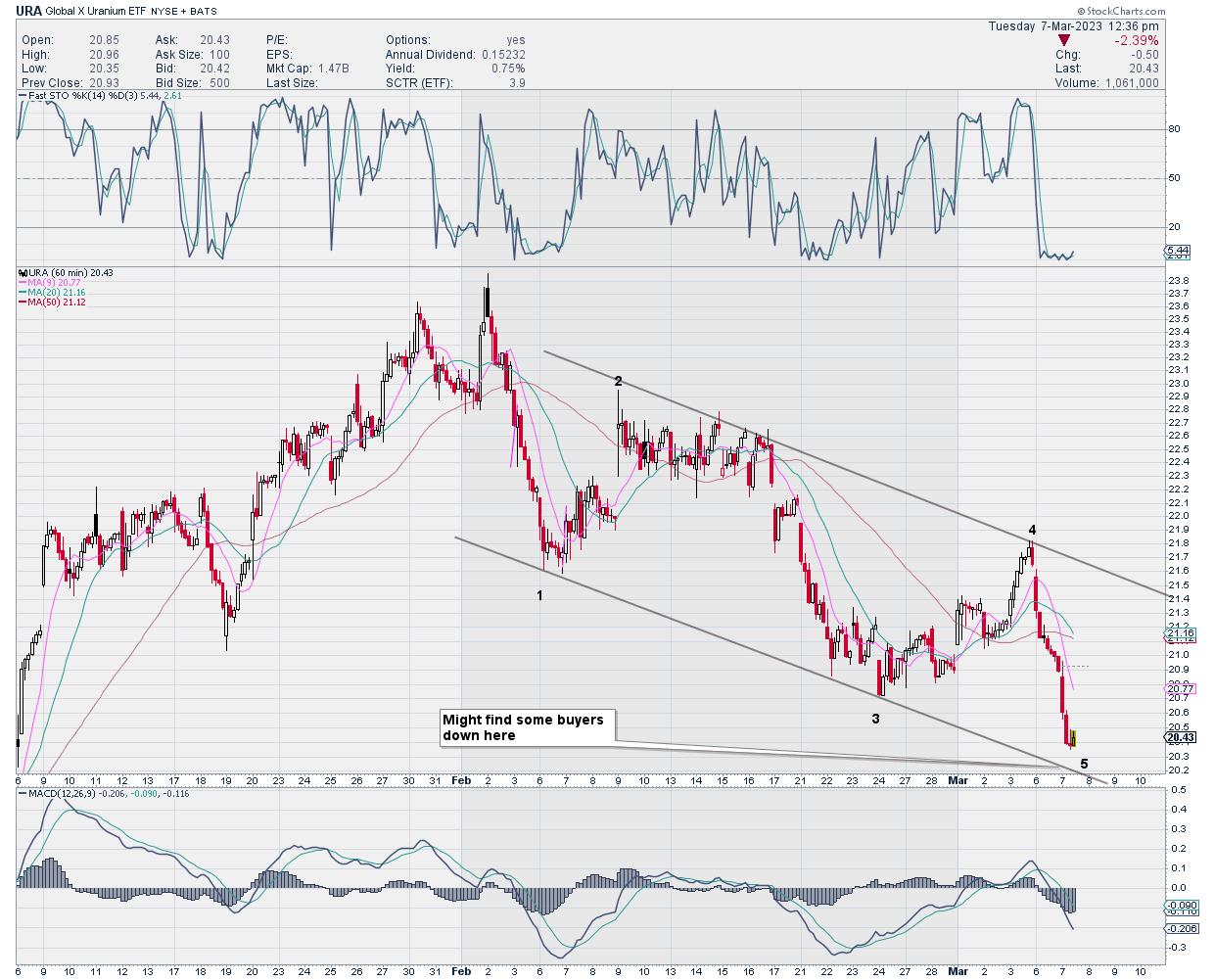Click the candlestick icon beside URA (60 min)
This screenshot has height=980, width=1214.
(x=23, y=272)
